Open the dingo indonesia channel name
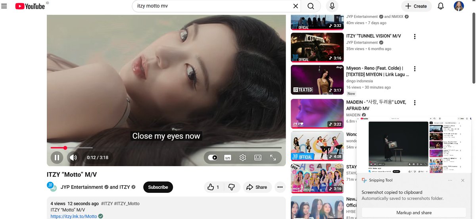Viewport: 476px width, 219px height. click(x=359, y=81)
